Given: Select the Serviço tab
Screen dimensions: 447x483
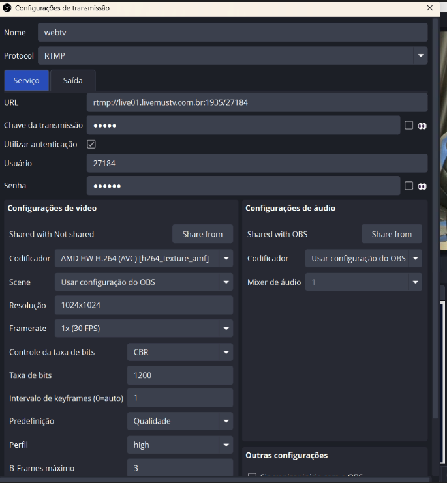Looking at the screenshot, I should point(27,81).
